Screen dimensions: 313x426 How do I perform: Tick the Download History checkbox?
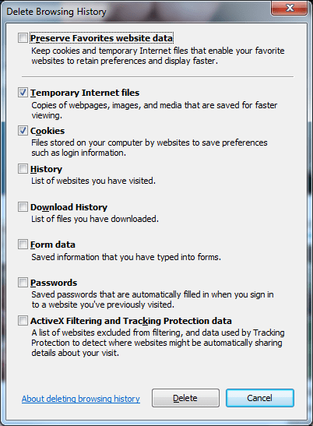pyautogui.click(x=23, y=206)
